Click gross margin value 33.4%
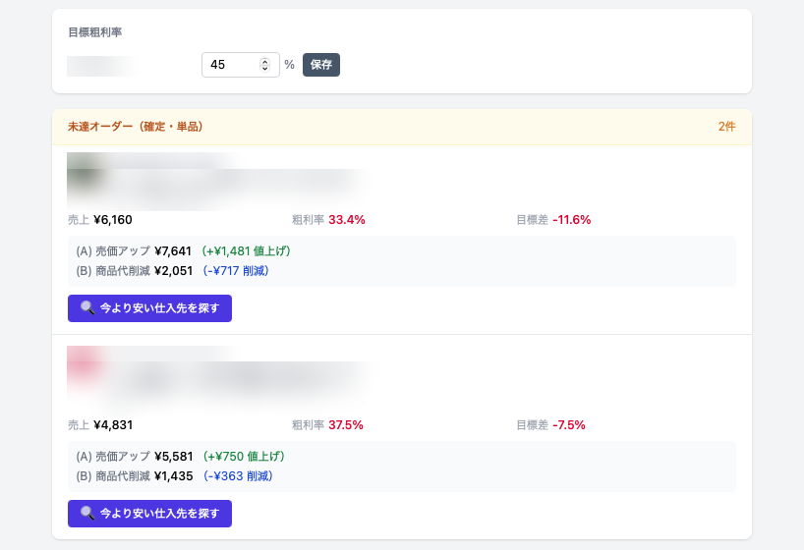The width and height of the screenshot is (804, 550). (x=347, y=220)
